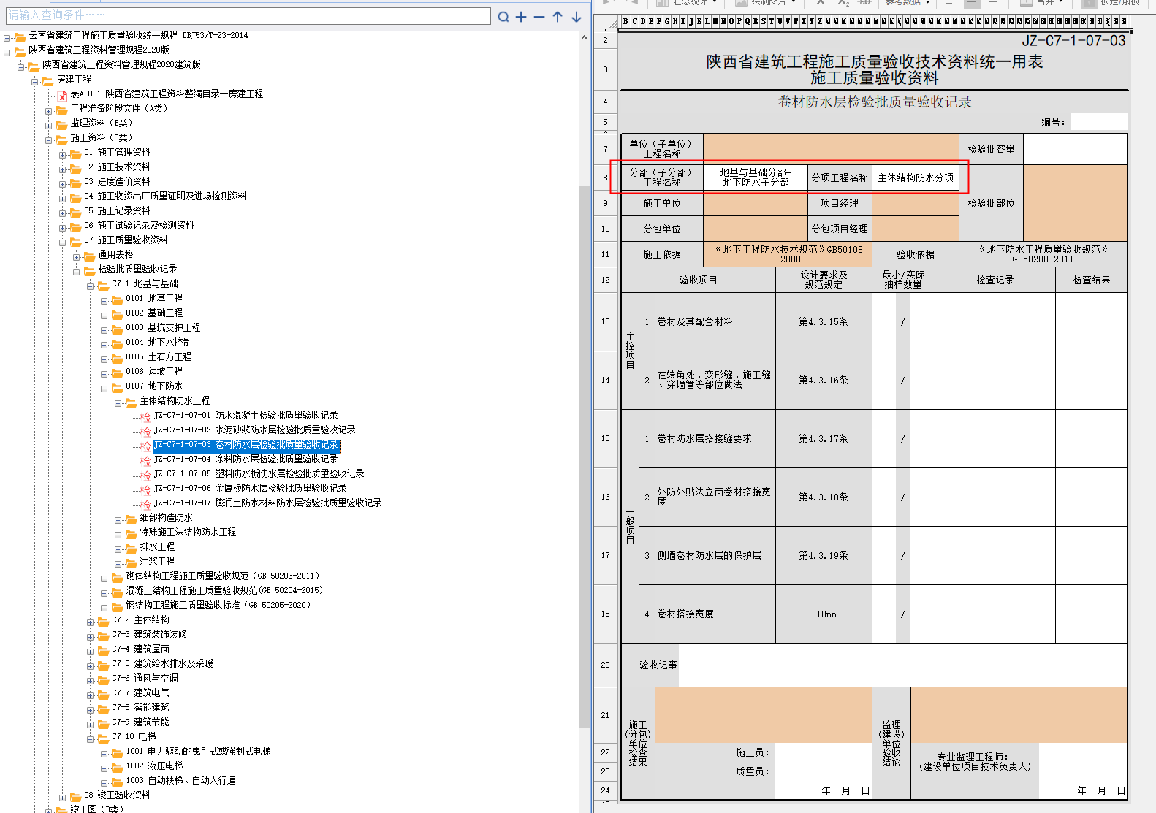
Task: Click the 检验批容量 blank cell
Action: click(x=1075, y=149)
